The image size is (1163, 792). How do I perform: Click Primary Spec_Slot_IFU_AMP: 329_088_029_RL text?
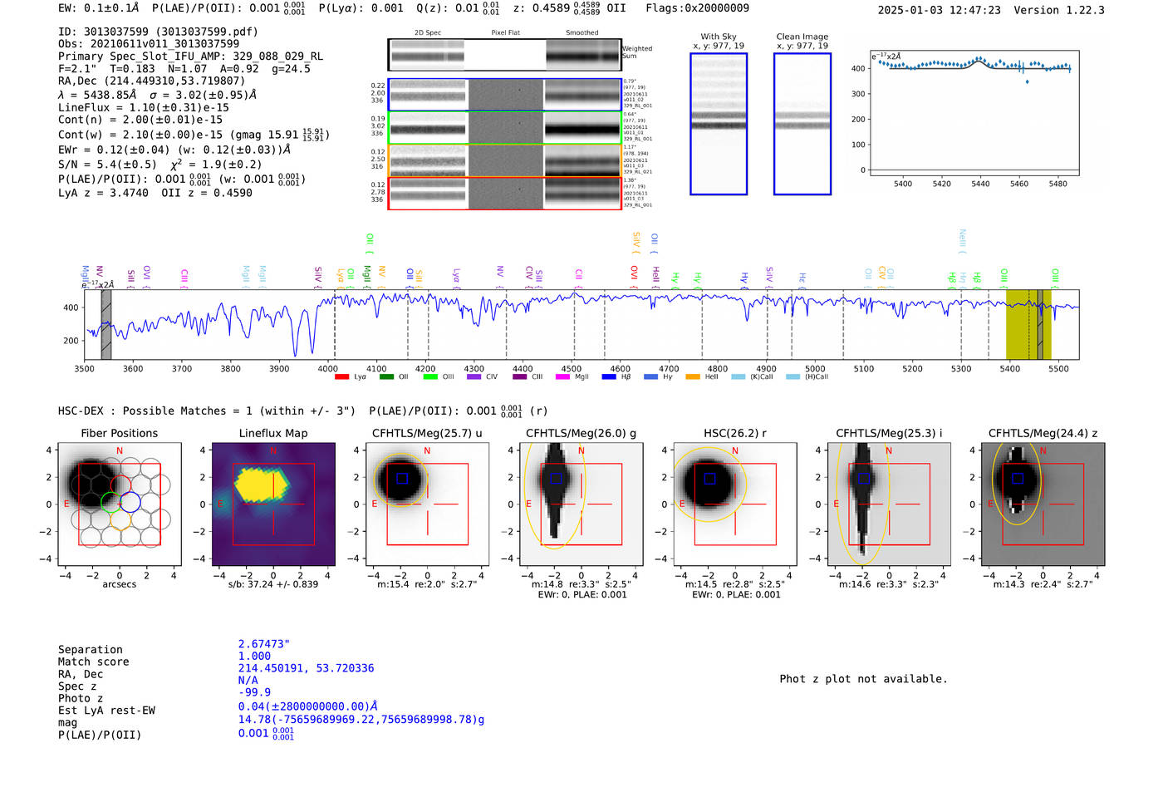point(191,57)
